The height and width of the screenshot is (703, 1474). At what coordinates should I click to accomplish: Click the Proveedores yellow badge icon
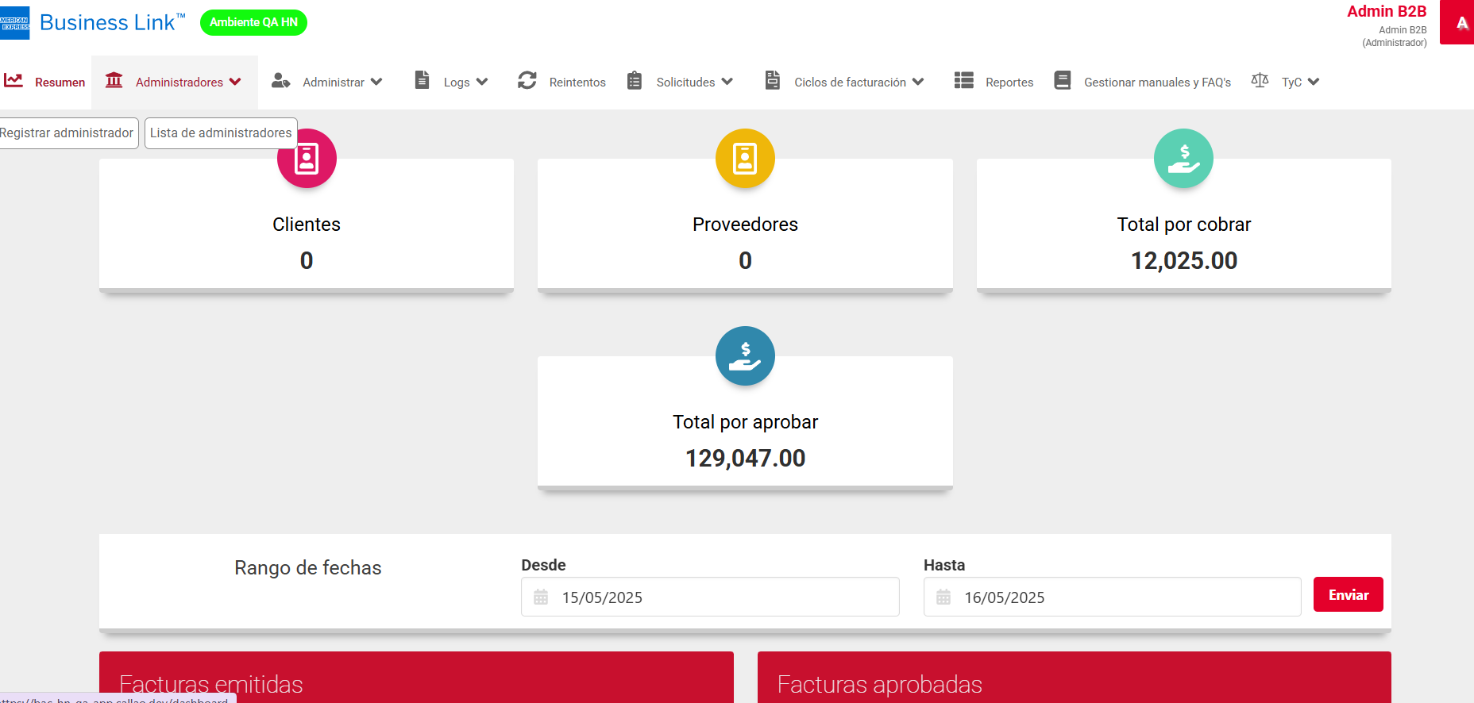point(745,159)
